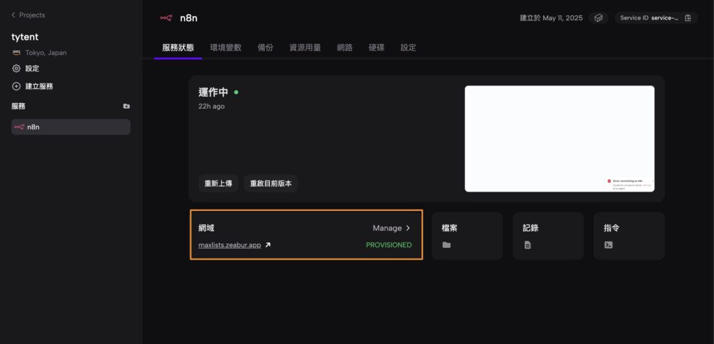Open the 資源用量 tab

click(305, 47)
